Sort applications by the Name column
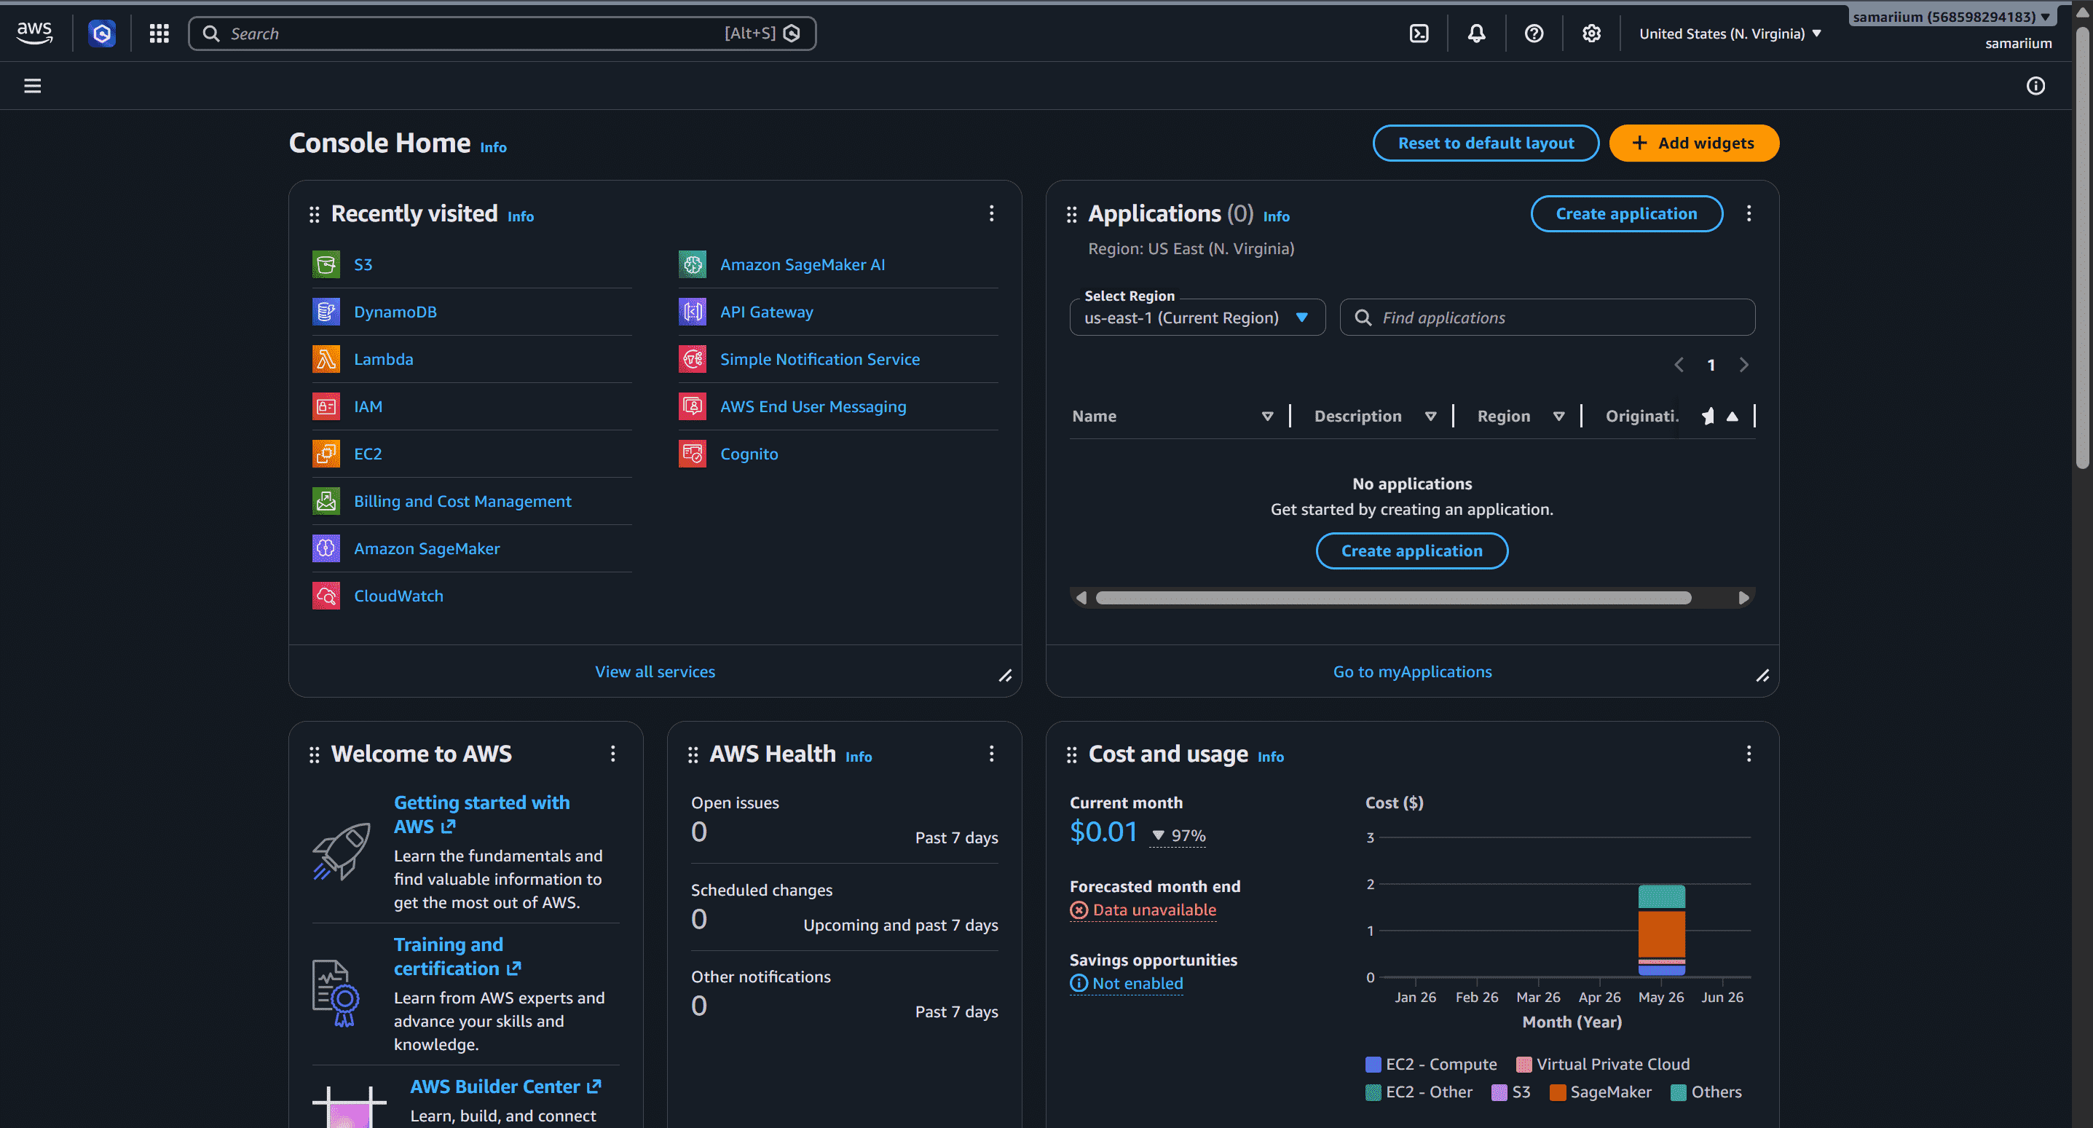2093x1128 pixels. [x=1266, y=416]
